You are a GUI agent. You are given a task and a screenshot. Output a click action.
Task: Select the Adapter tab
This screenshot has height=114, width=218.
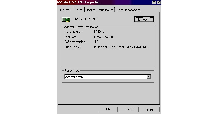pyautogui.click(x=78, y=9)
